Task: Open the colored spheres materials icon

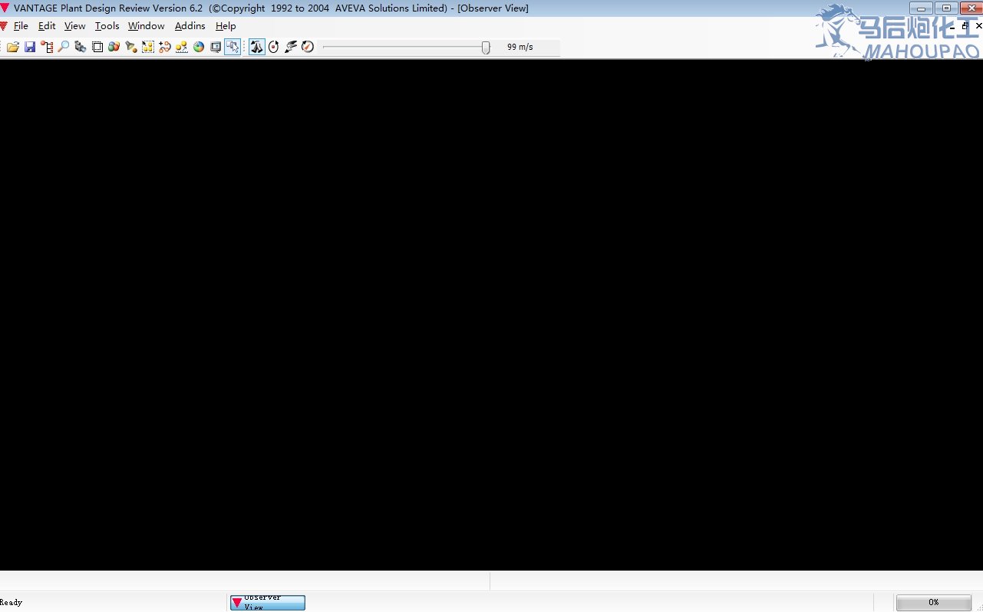Action: click(x=114, y=47)
